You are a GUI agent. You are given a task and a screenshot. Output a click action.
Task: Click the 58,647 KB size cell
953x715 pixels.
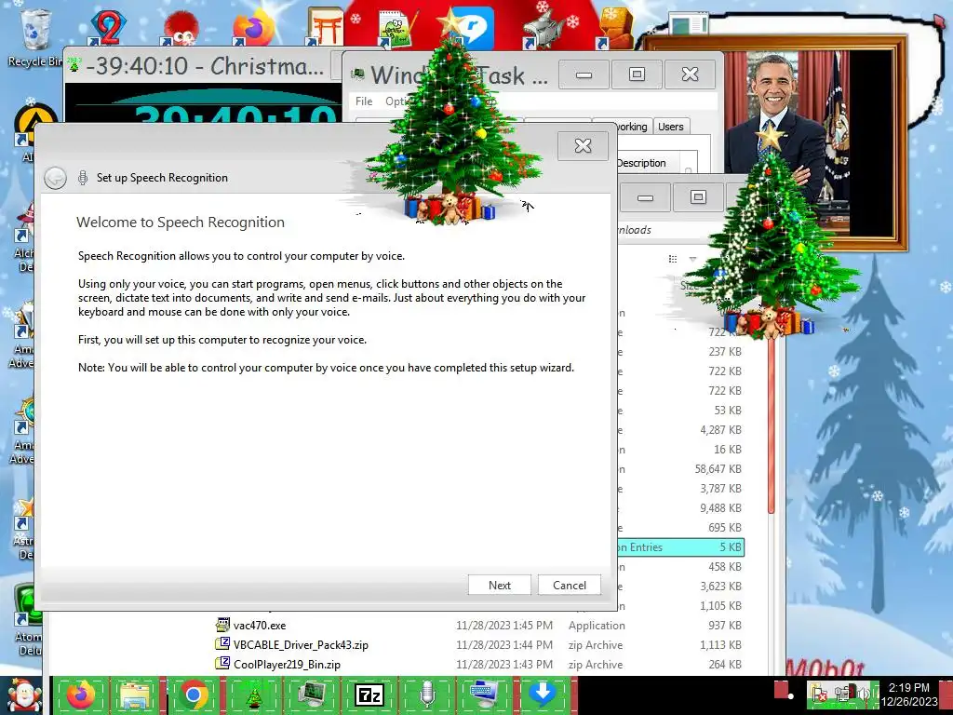tap(718, 469)
